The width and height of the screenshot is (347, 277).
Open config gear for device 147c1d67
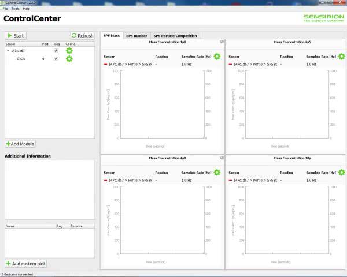(69, 51)
